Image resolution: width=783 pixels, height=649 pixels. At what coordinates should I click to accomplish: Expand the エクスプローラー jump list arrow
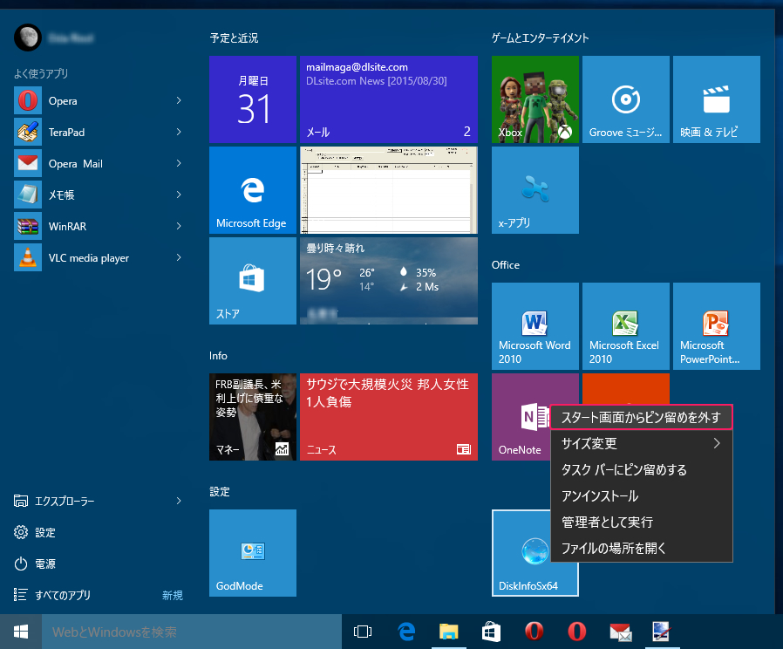click(179, 501)
